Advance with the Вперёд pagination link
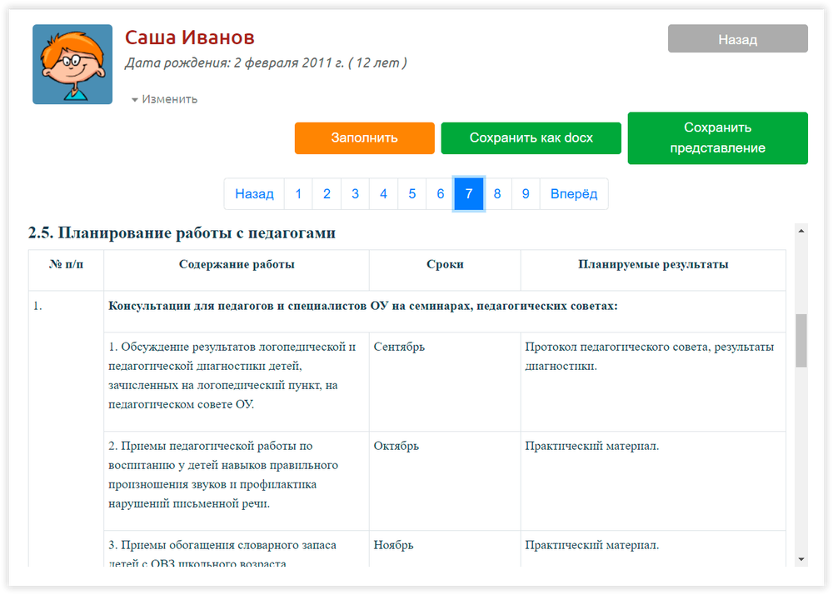The width and height of the screenshot is (833, 595). 574,194
